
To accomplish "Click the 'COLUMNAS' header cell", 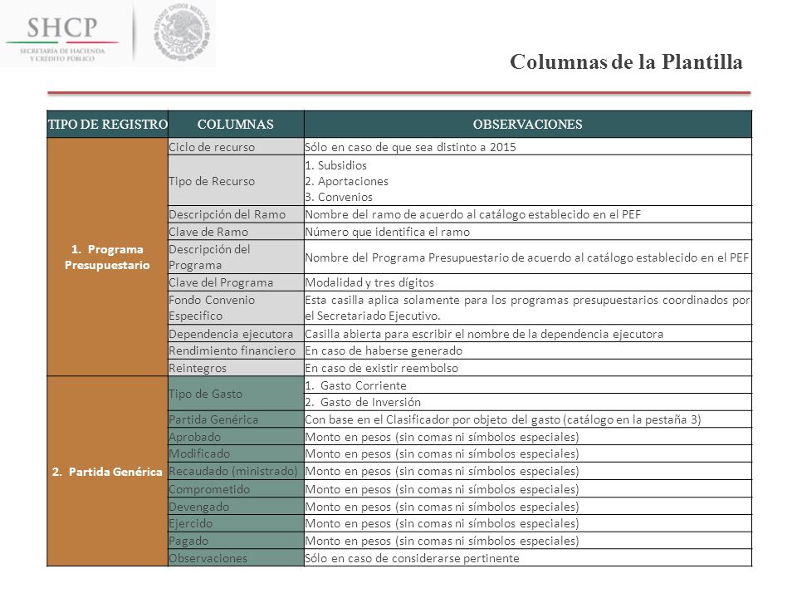I will click(236, 124).
